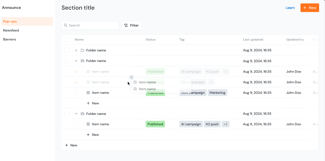The width and height of the screenshot is (325, 161).
Task: Click the plus icon at the table bottom
Action: [x=66, y=145]
